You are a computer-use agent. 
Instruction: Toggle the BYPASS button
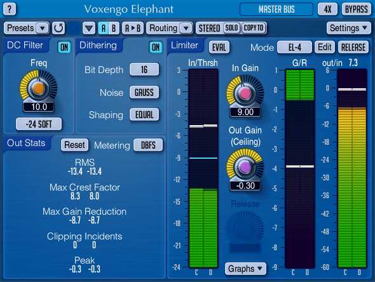point(357,9)
